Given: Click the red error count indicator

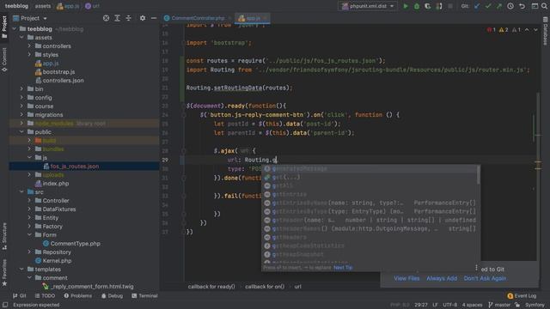Looking at the screenshot, I should (x=491, y=30).
